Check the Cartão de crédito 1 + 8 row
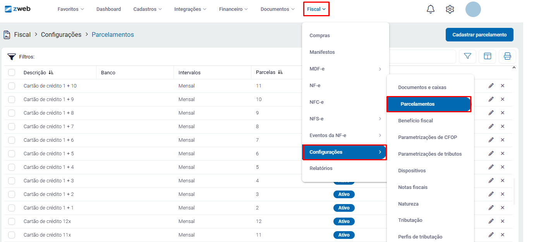This screenshot has height=242, width=534. 12,113
